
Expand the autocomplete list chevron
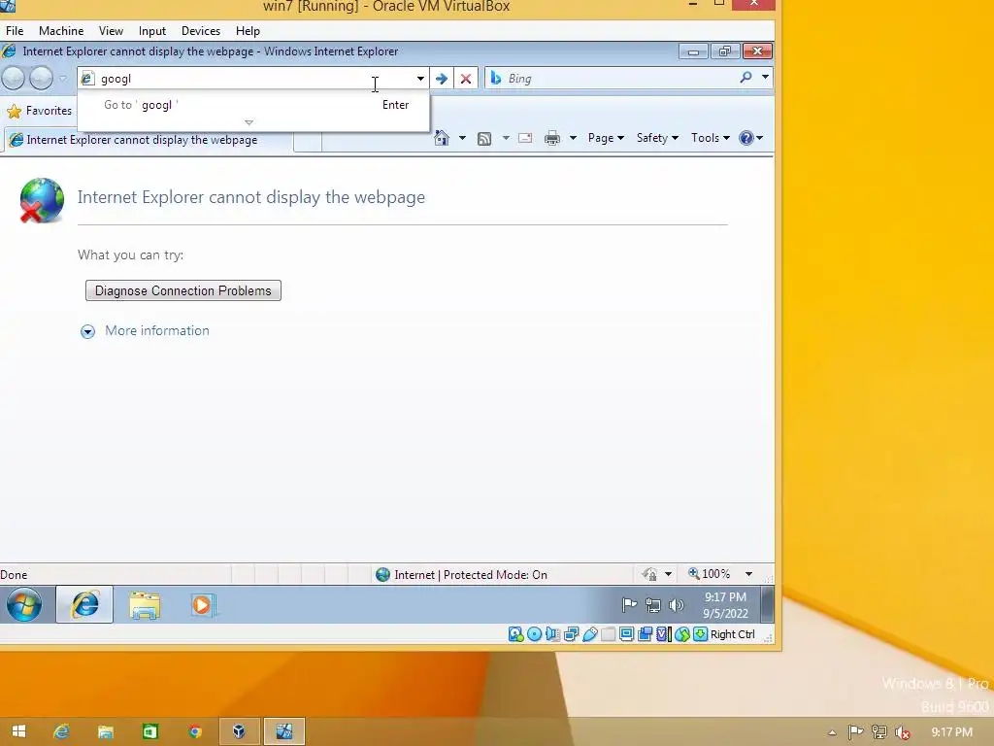click(x=249, y=122)
